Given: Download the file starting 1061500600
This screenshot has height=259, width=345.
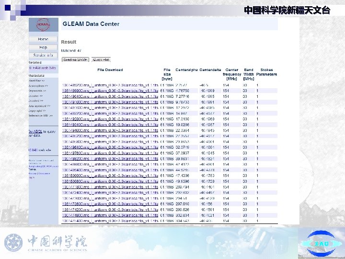Looking at the screenshot, I should [110, 181].
